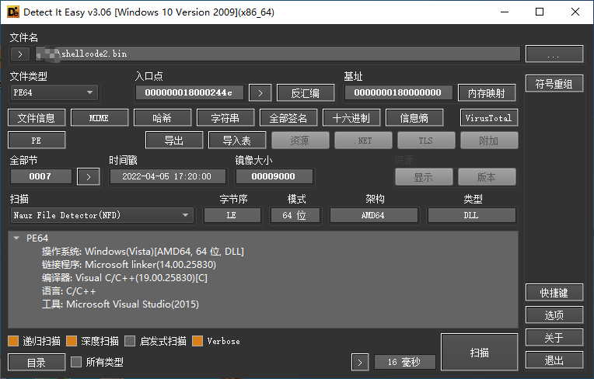Click the AMD64 architecture button
The height and width of the screenshot is (379, 594).
coord(373,215)
